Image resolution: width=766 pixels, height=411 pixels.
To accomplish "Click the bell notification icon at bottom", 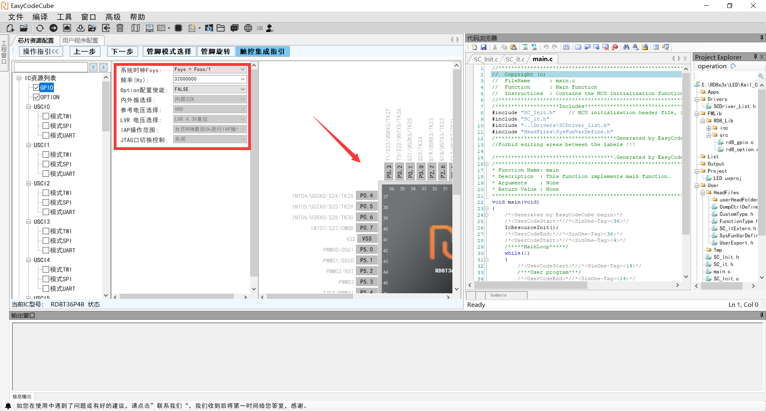I will (8, 406).
